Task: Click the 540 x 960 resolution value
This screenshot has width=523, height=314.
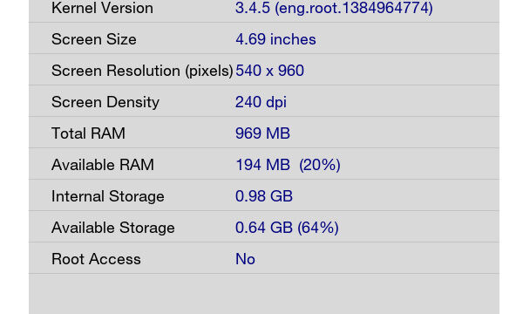Action: 269,71
